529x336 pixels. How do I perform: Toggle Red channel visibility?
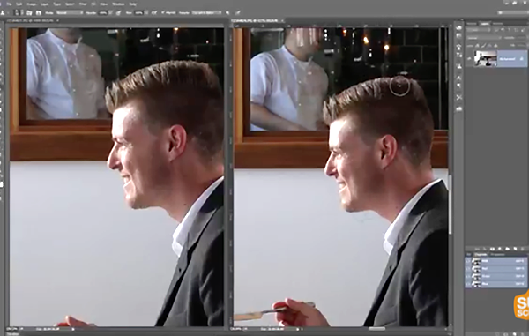467,268
